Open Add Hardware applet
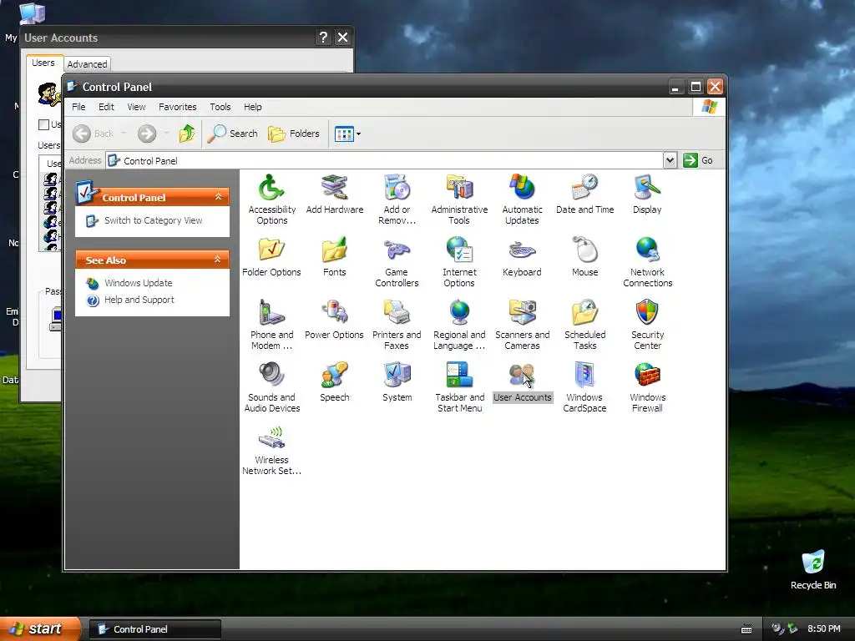The height and width of the screenshot is (641, 855). (x=334, y=194)
